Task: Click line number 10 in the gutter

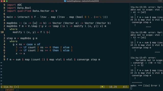Action: click(2, 32)
